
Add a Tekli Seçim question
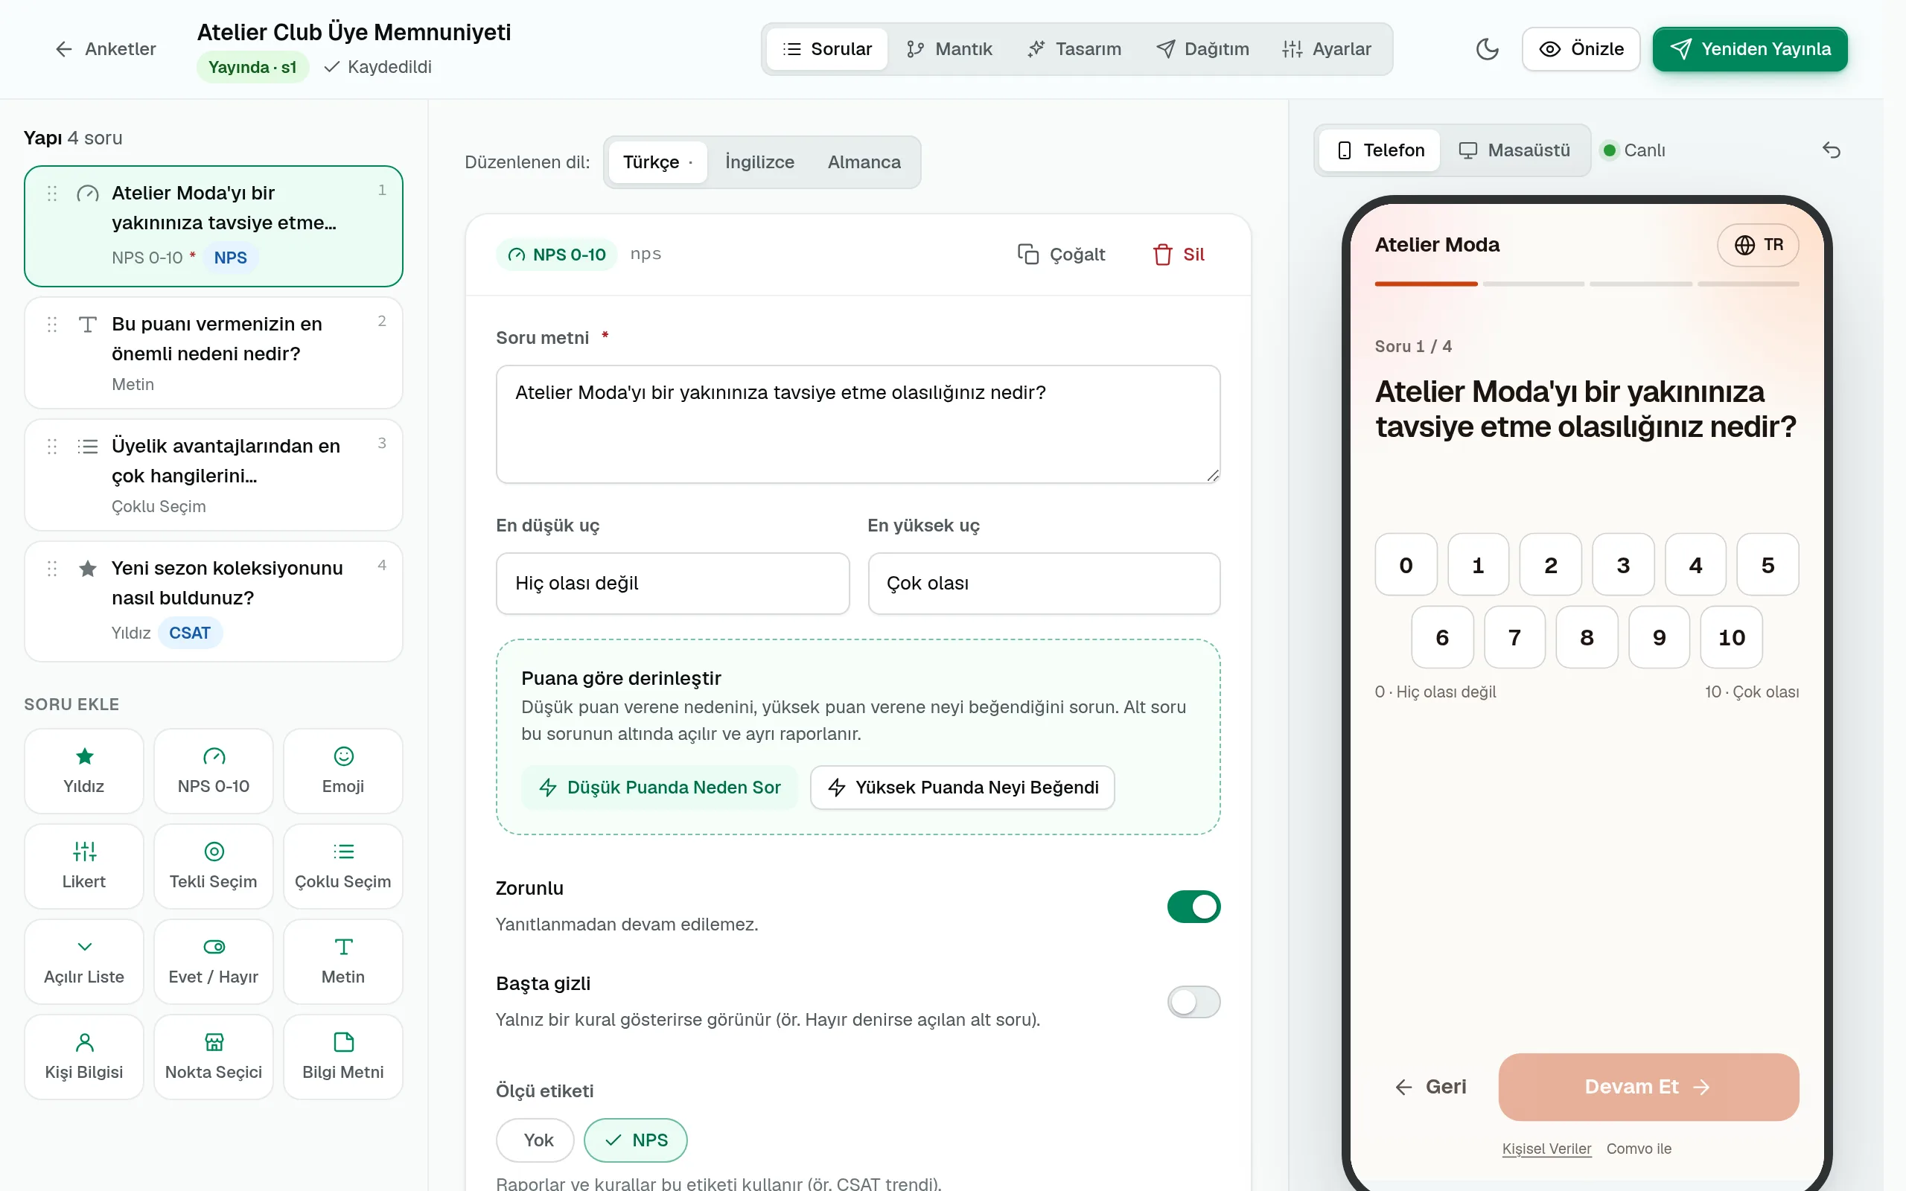point(214,866)
